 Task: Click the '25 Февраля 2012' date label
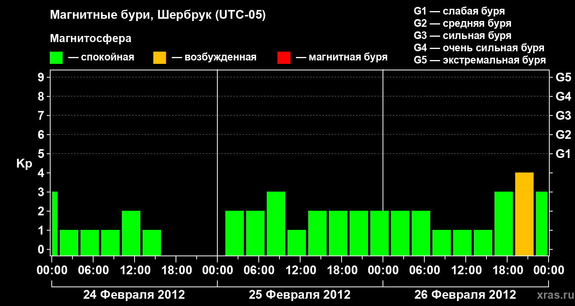pyautogui.click(x=300, y=295)
